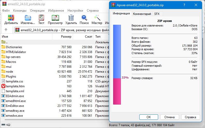
Task: Click the EmEditor.exe application icon
Action: click(3, 106)
